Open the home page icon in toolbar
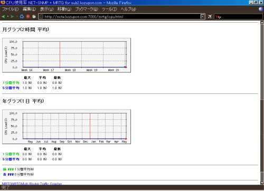This screenshot has width=264, height=191. (x=34, y=16)
